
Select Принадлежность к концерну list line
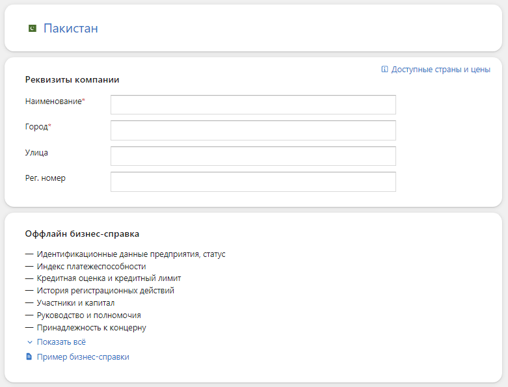[x=91, y=328]
